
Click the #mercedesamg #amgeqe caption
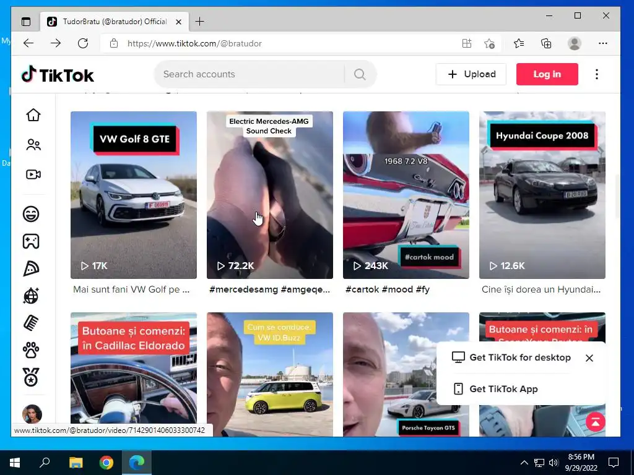click(x=270, y=289)
